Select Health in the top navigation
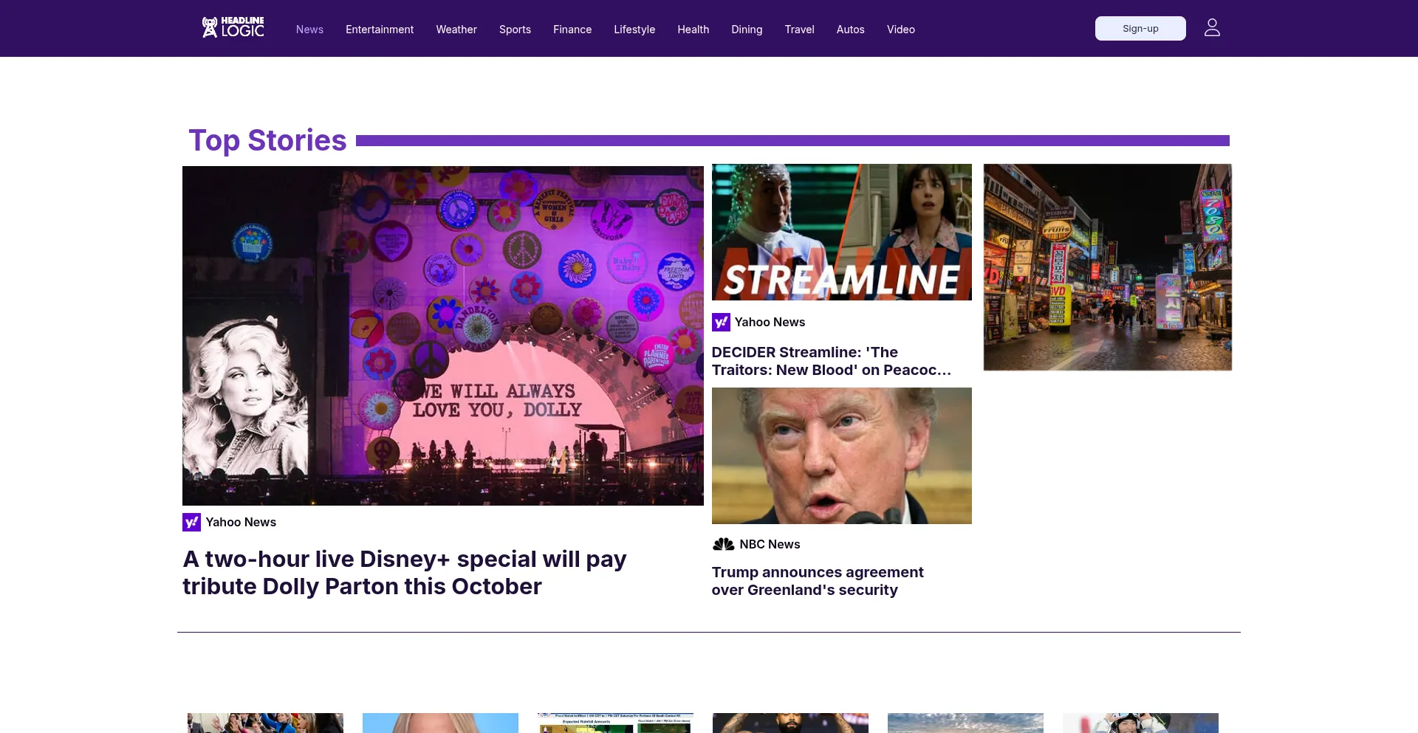This screenshot has height=733, width=1418. click(x=693, y=30)
